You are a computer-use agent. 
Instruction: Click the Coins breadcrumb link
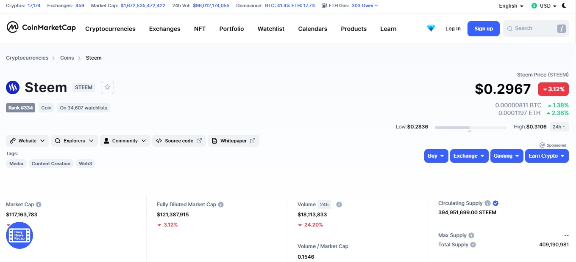point(67,58)
